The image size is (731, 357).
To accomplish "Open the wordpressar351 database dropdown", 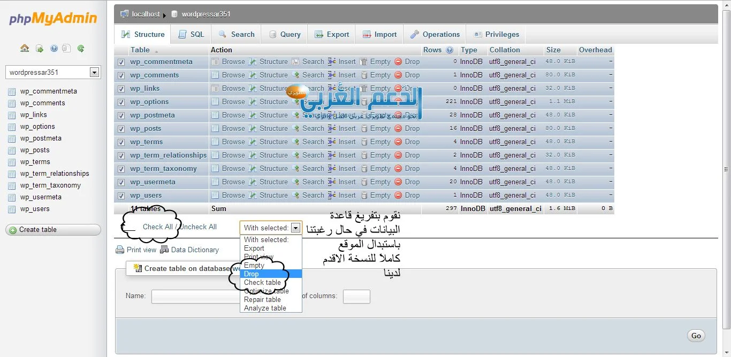I will click(x=94, y=73).
